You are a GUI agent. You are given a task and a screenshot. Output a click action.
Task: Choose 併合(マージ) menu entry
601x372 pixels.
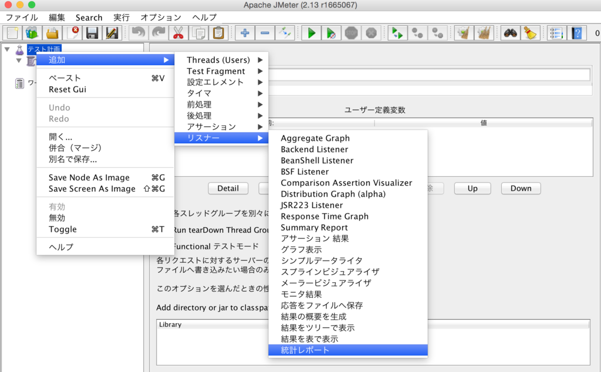click(x=106, y=148)
